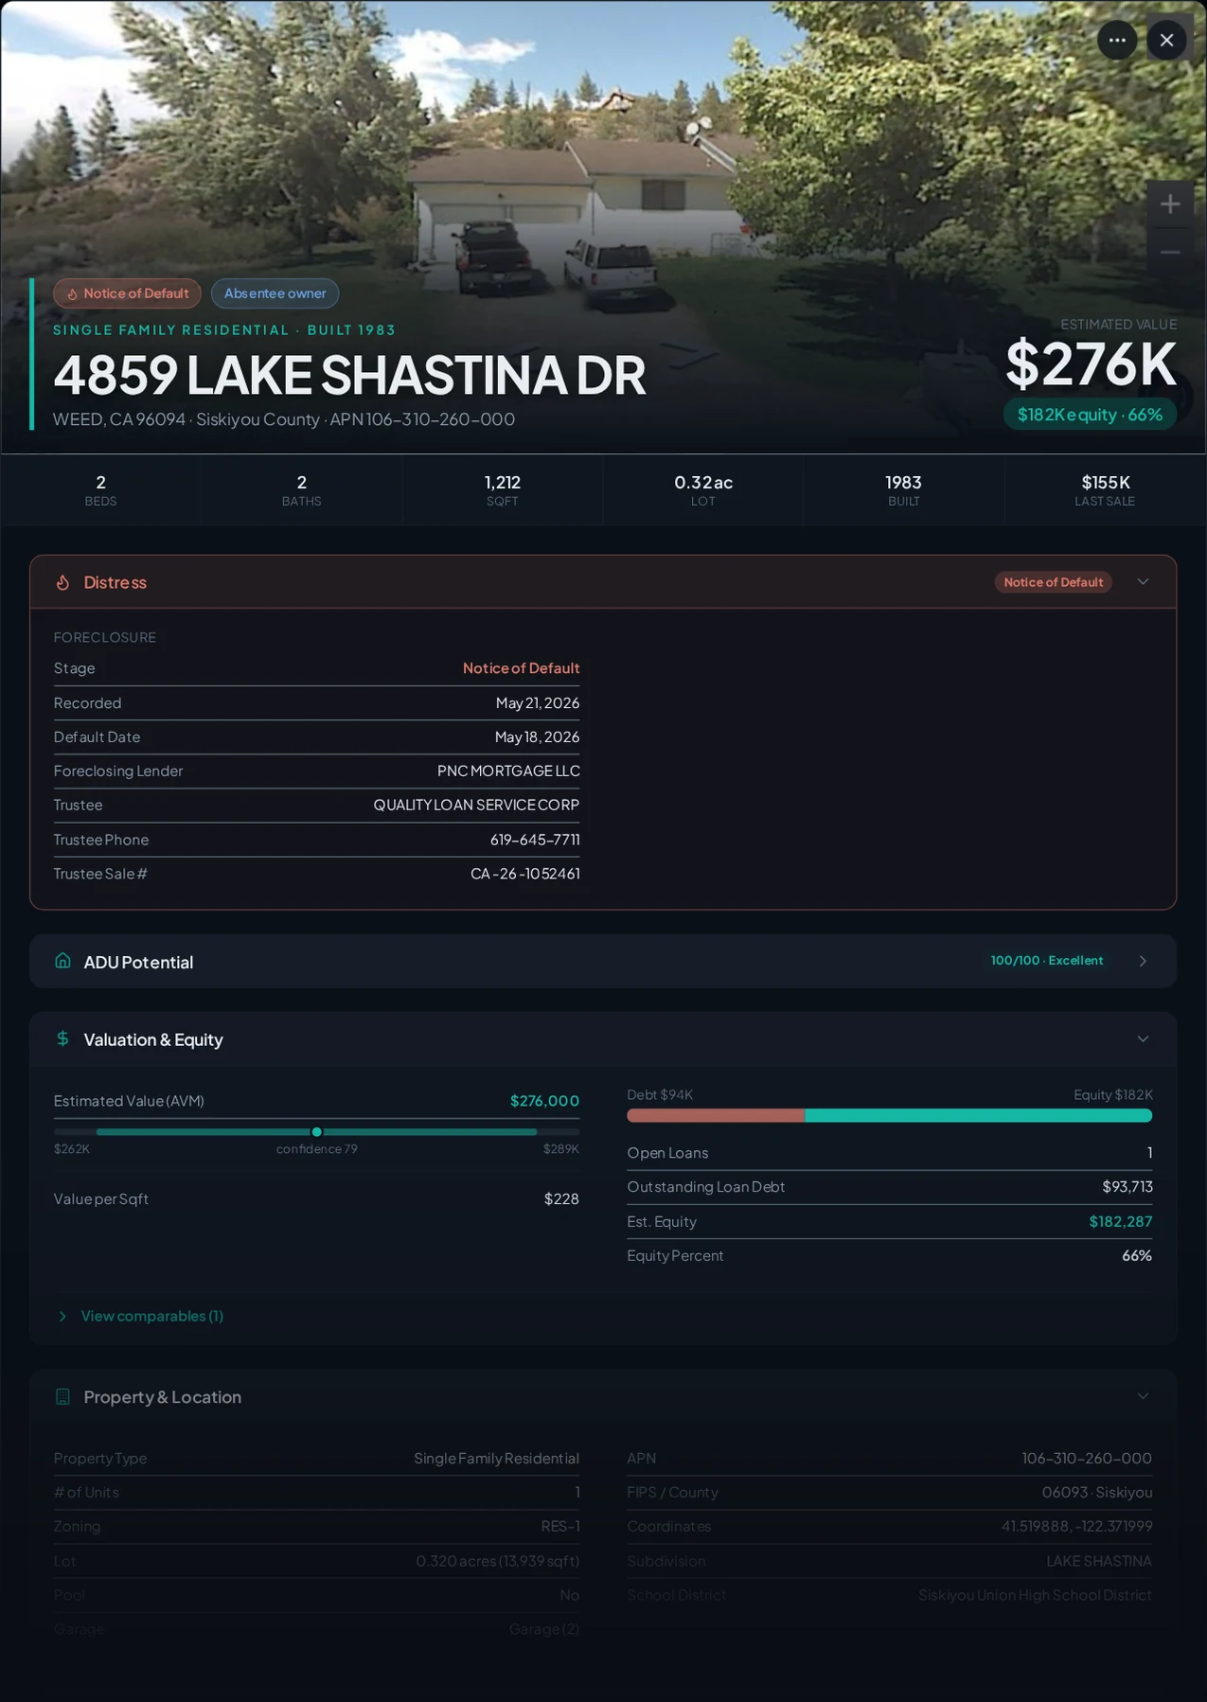The width and height of the screenshot is (1207, 1702).
Task: Click the $276K estimated value
Action: coord(1091,363)
